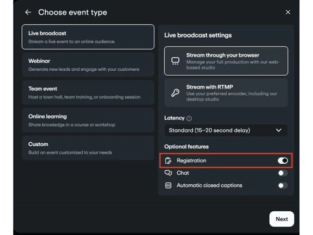Click the Latency dropdown chevron arrow
Image resolution: width=313 pixels, height=235 pixels.
[279, 130]
